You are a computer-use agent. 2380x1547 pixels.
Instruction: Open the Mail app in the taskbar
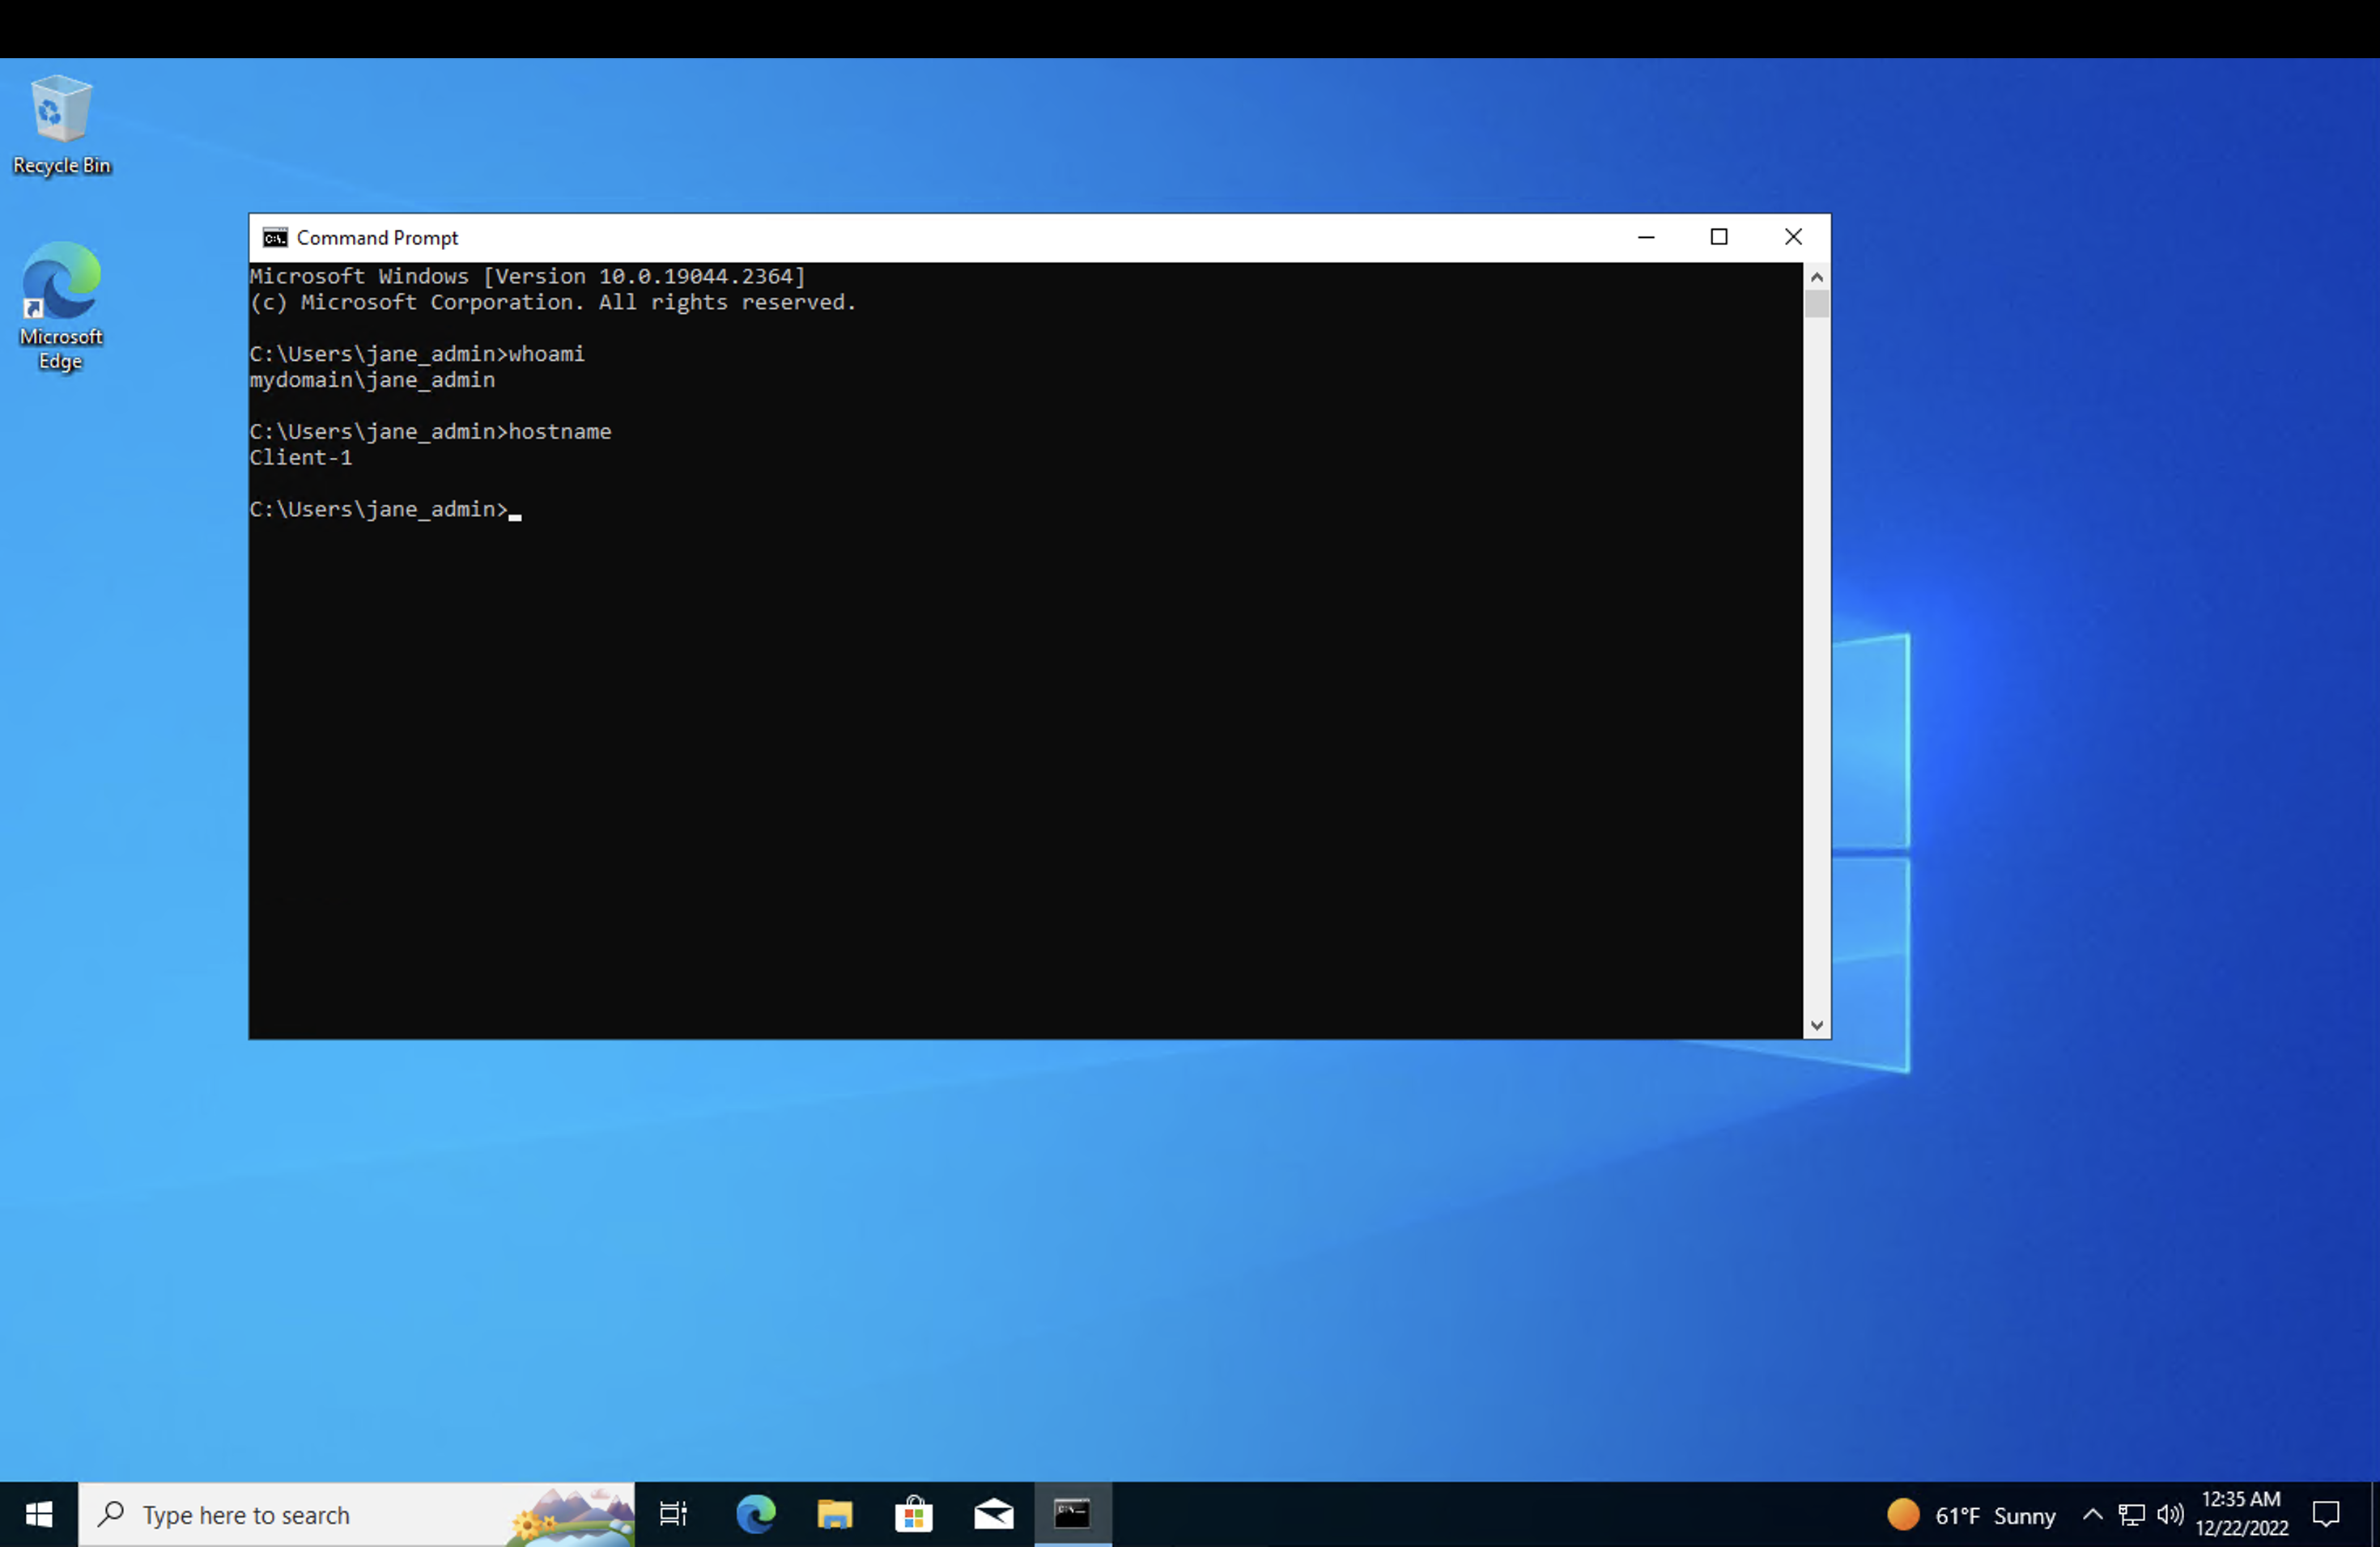(993, 1514)
